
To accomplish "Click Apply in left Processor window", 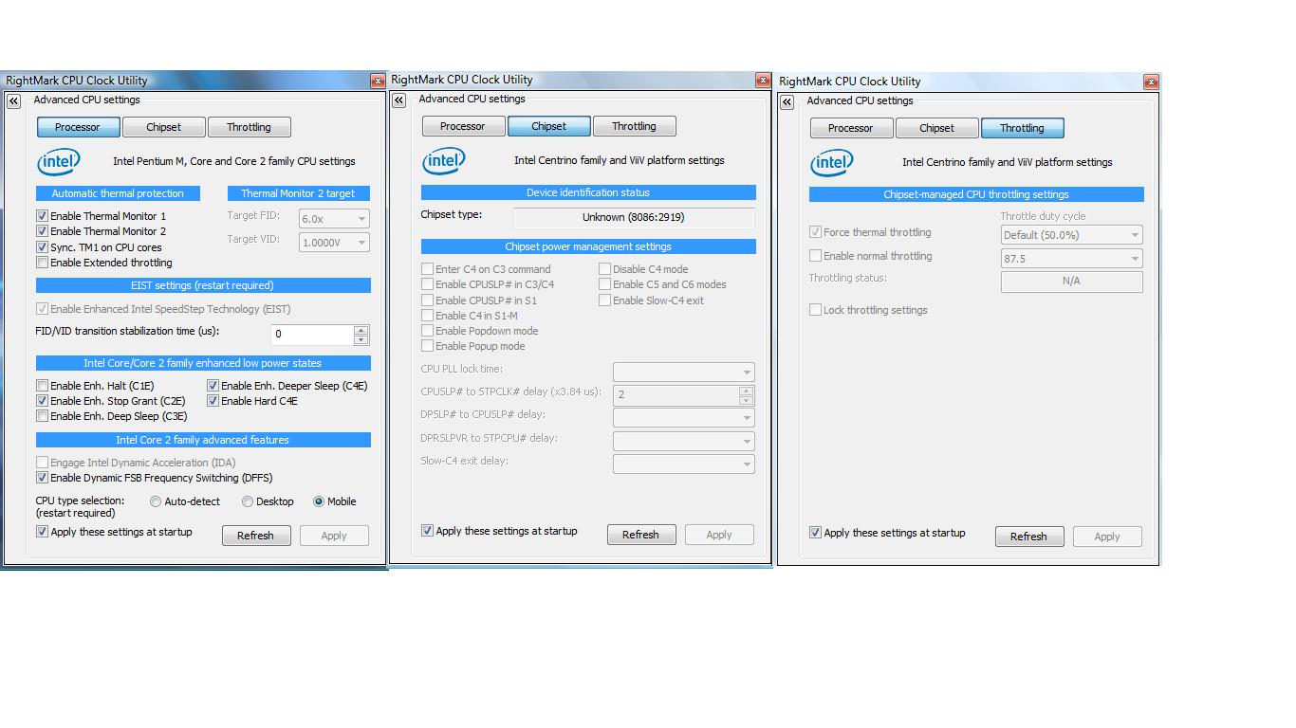I will [334, 536].
